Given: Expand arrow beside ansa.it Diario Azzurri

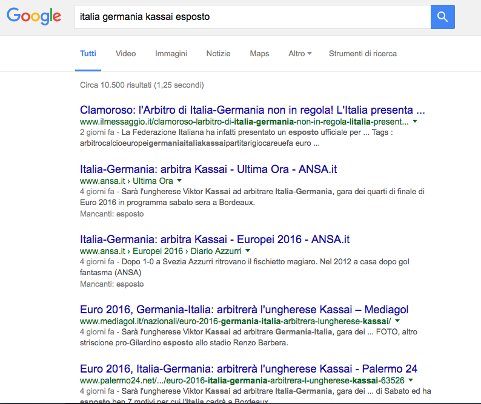Looking at the screenshot, I should pos(248,251).
